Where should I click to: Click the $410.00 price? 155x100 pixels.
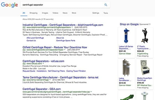click(122, 83)
